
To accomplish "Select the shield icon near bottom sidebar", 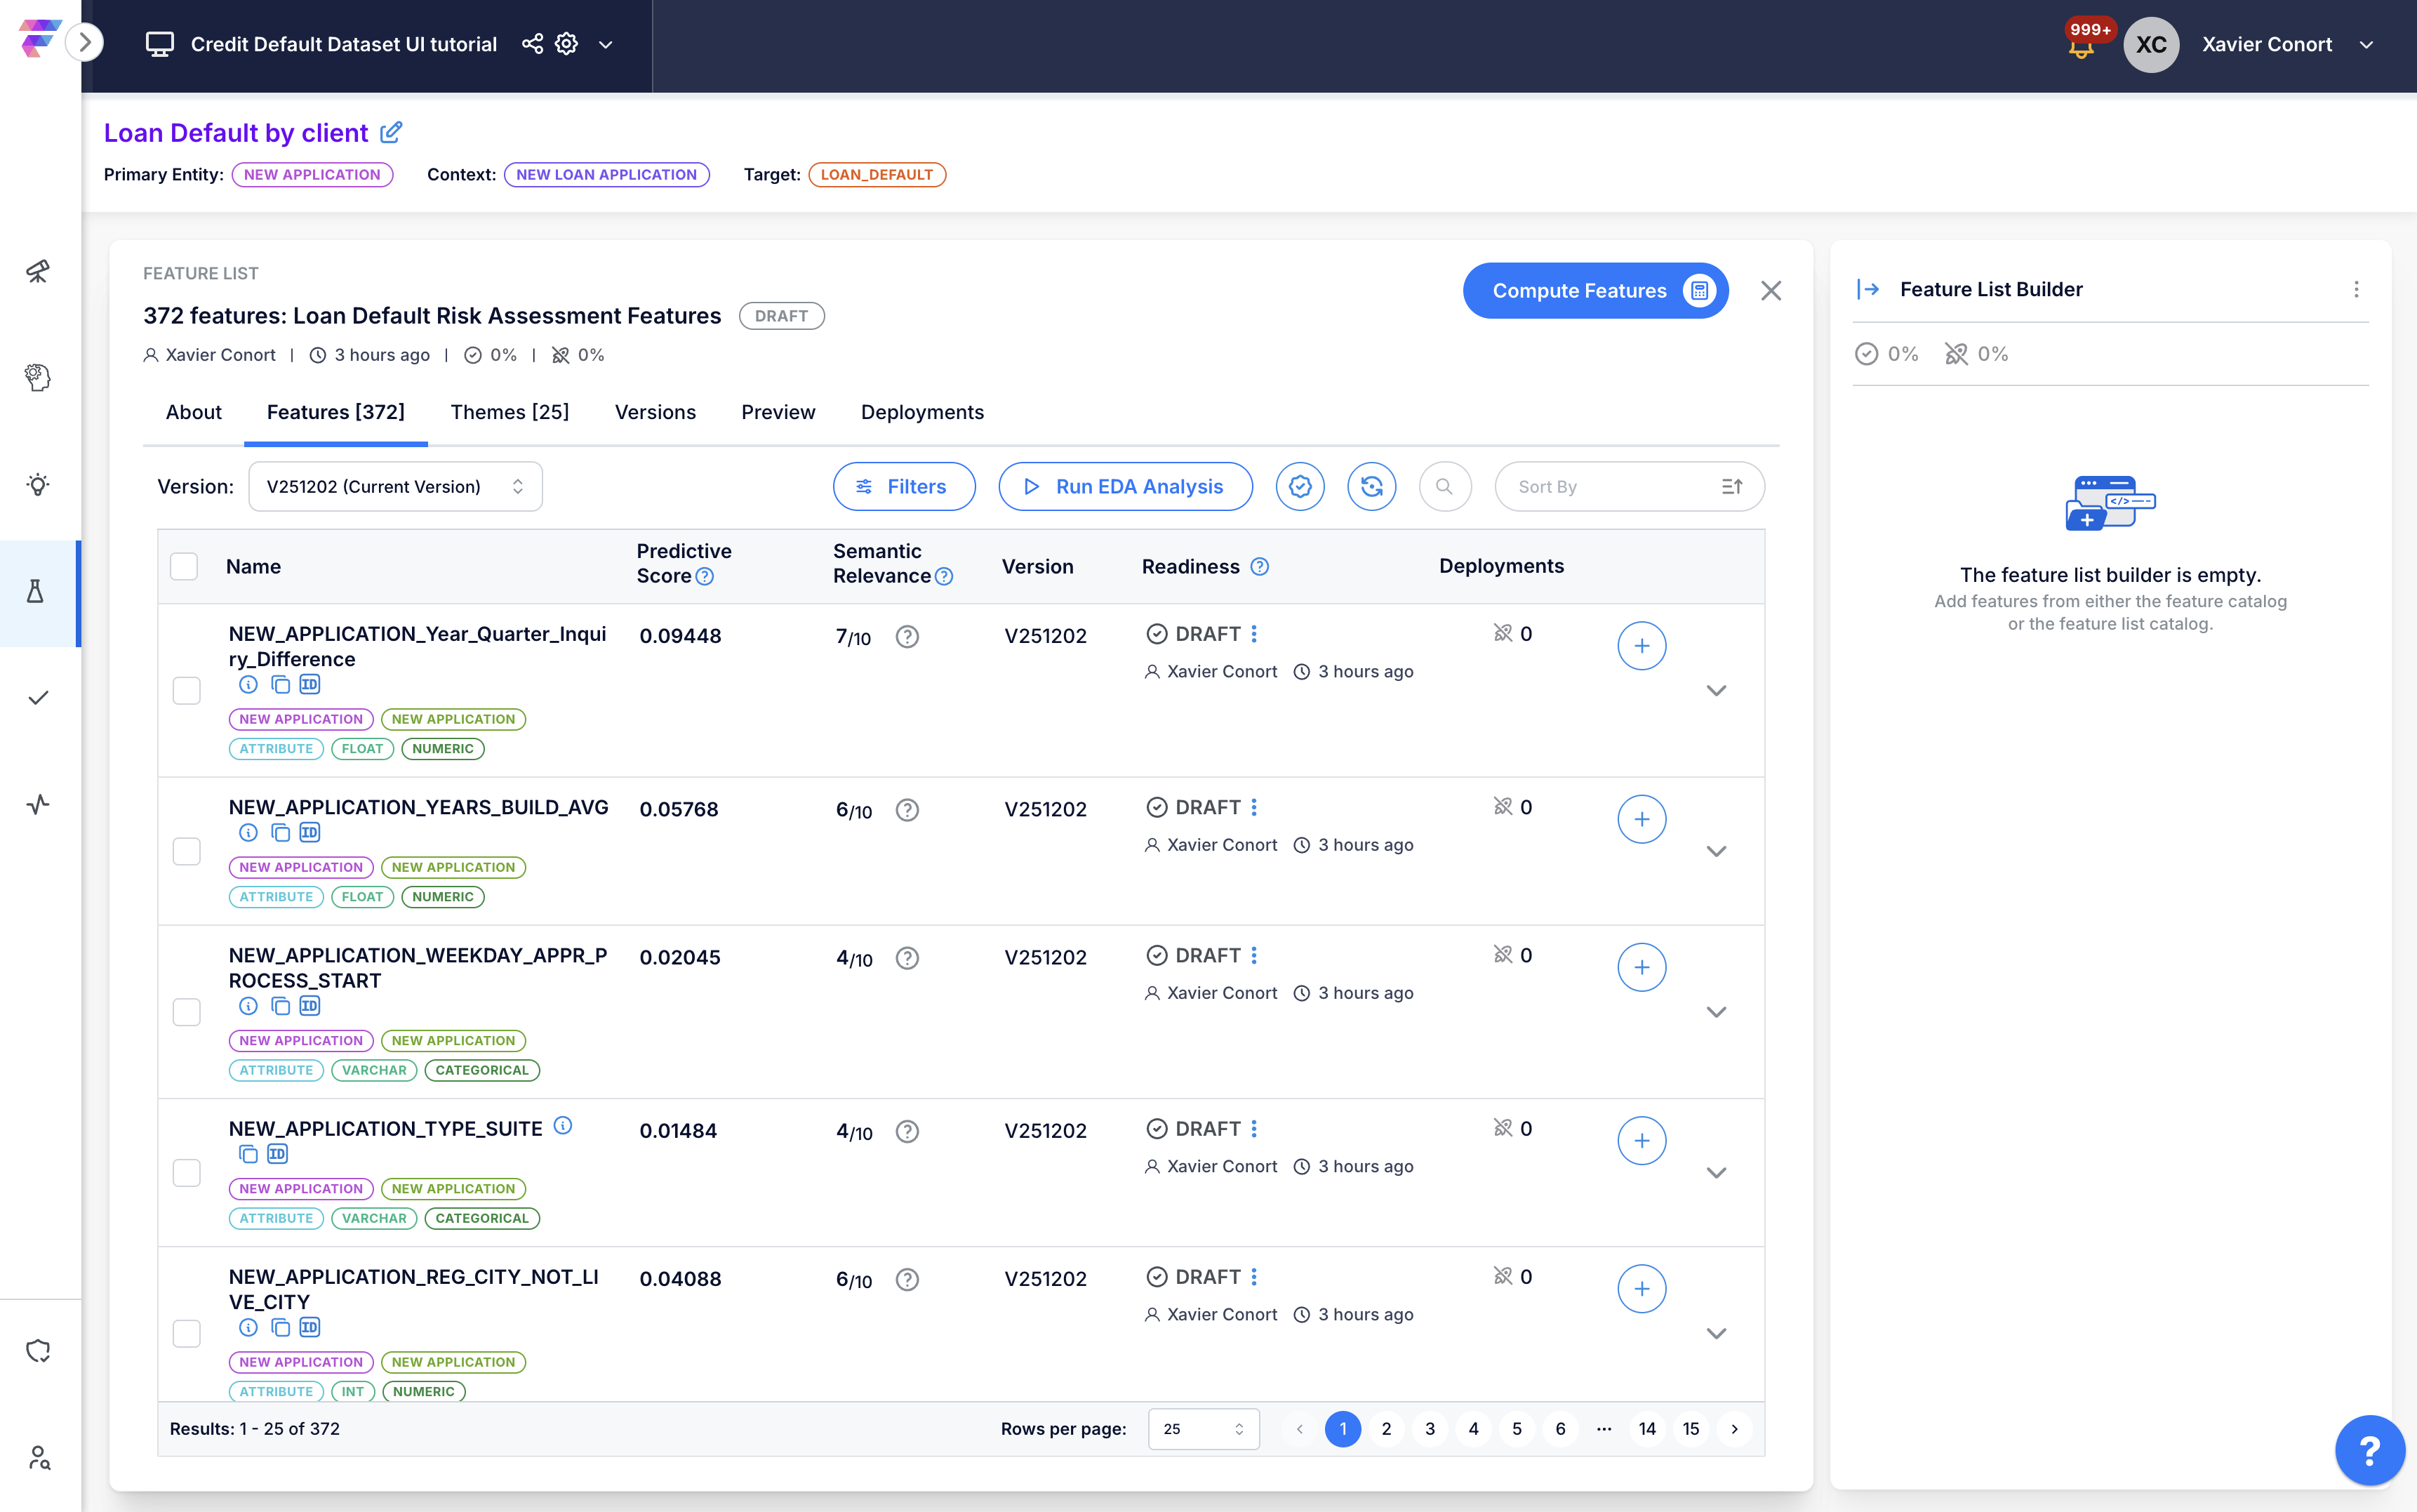I will click(x=38, y=1350).
